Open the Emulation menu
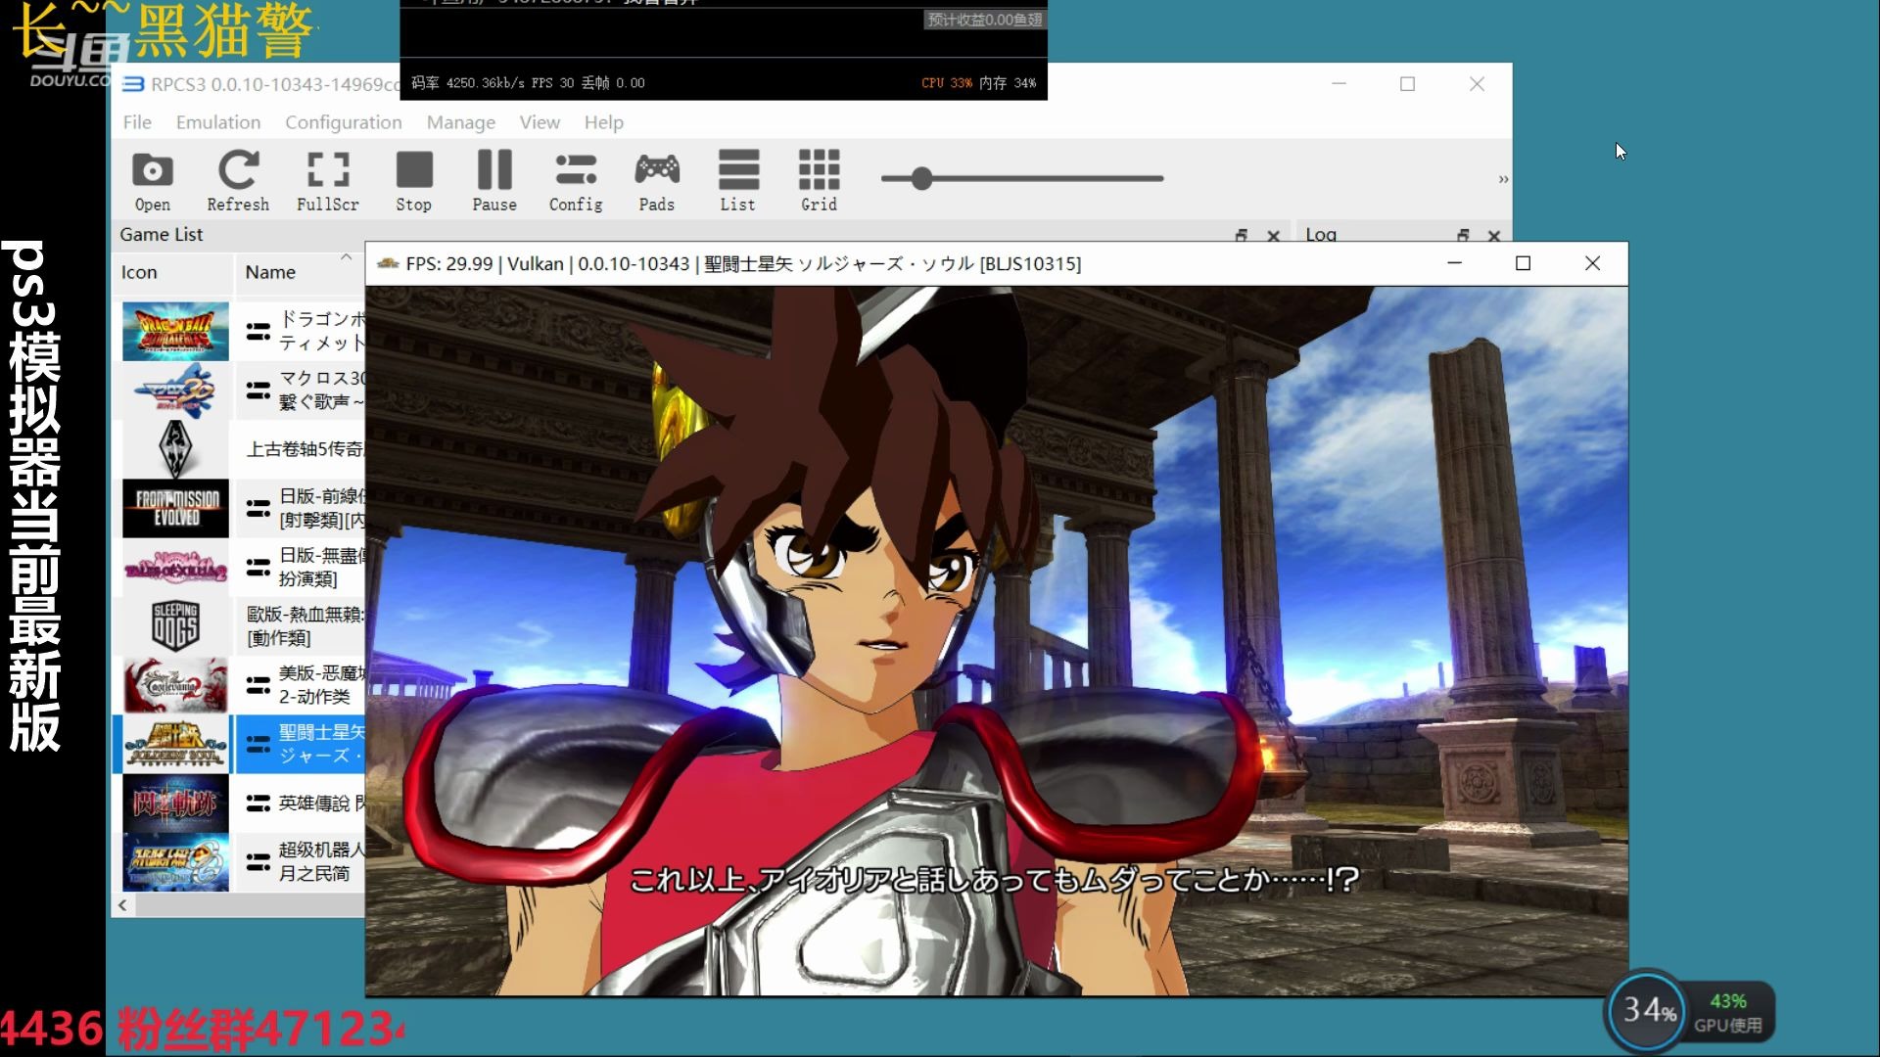Image resolution: width=1880 pixels, height=1057 pixels. pyautogui.click(x=217, y=122)
